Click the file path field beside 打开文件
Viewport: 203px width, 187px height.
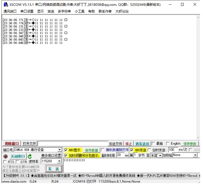coord(73,144)
